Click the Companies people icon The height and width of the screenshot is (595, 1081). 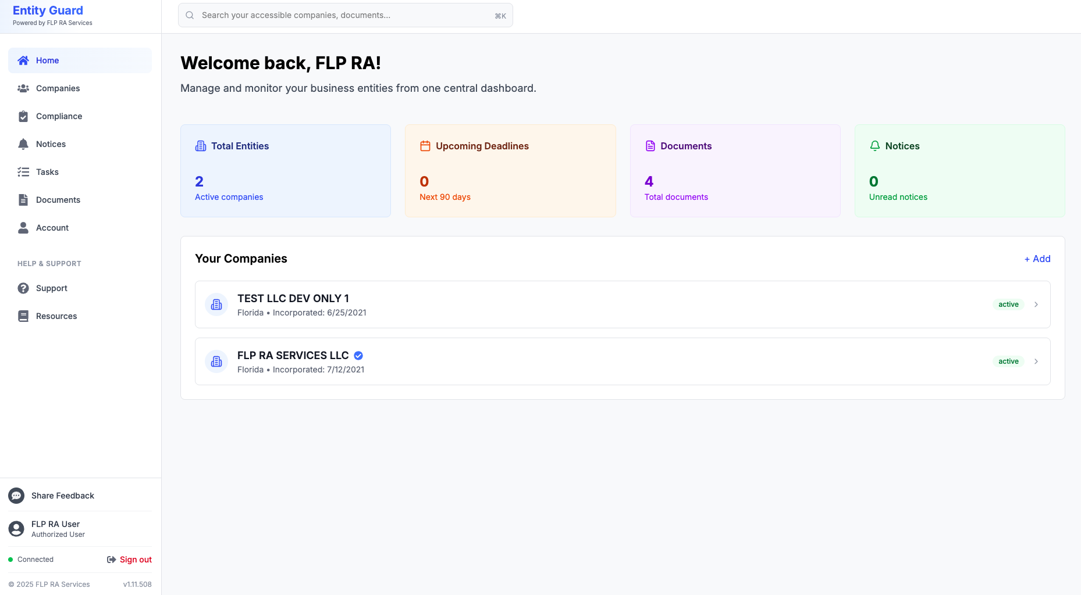(x=23, y=88)
